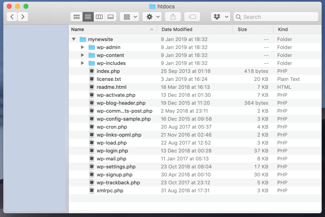Collapse the mynewsite folder
The width and height of the screenshot is (325, 217).
pyautogui.click(x=73, y=39)
